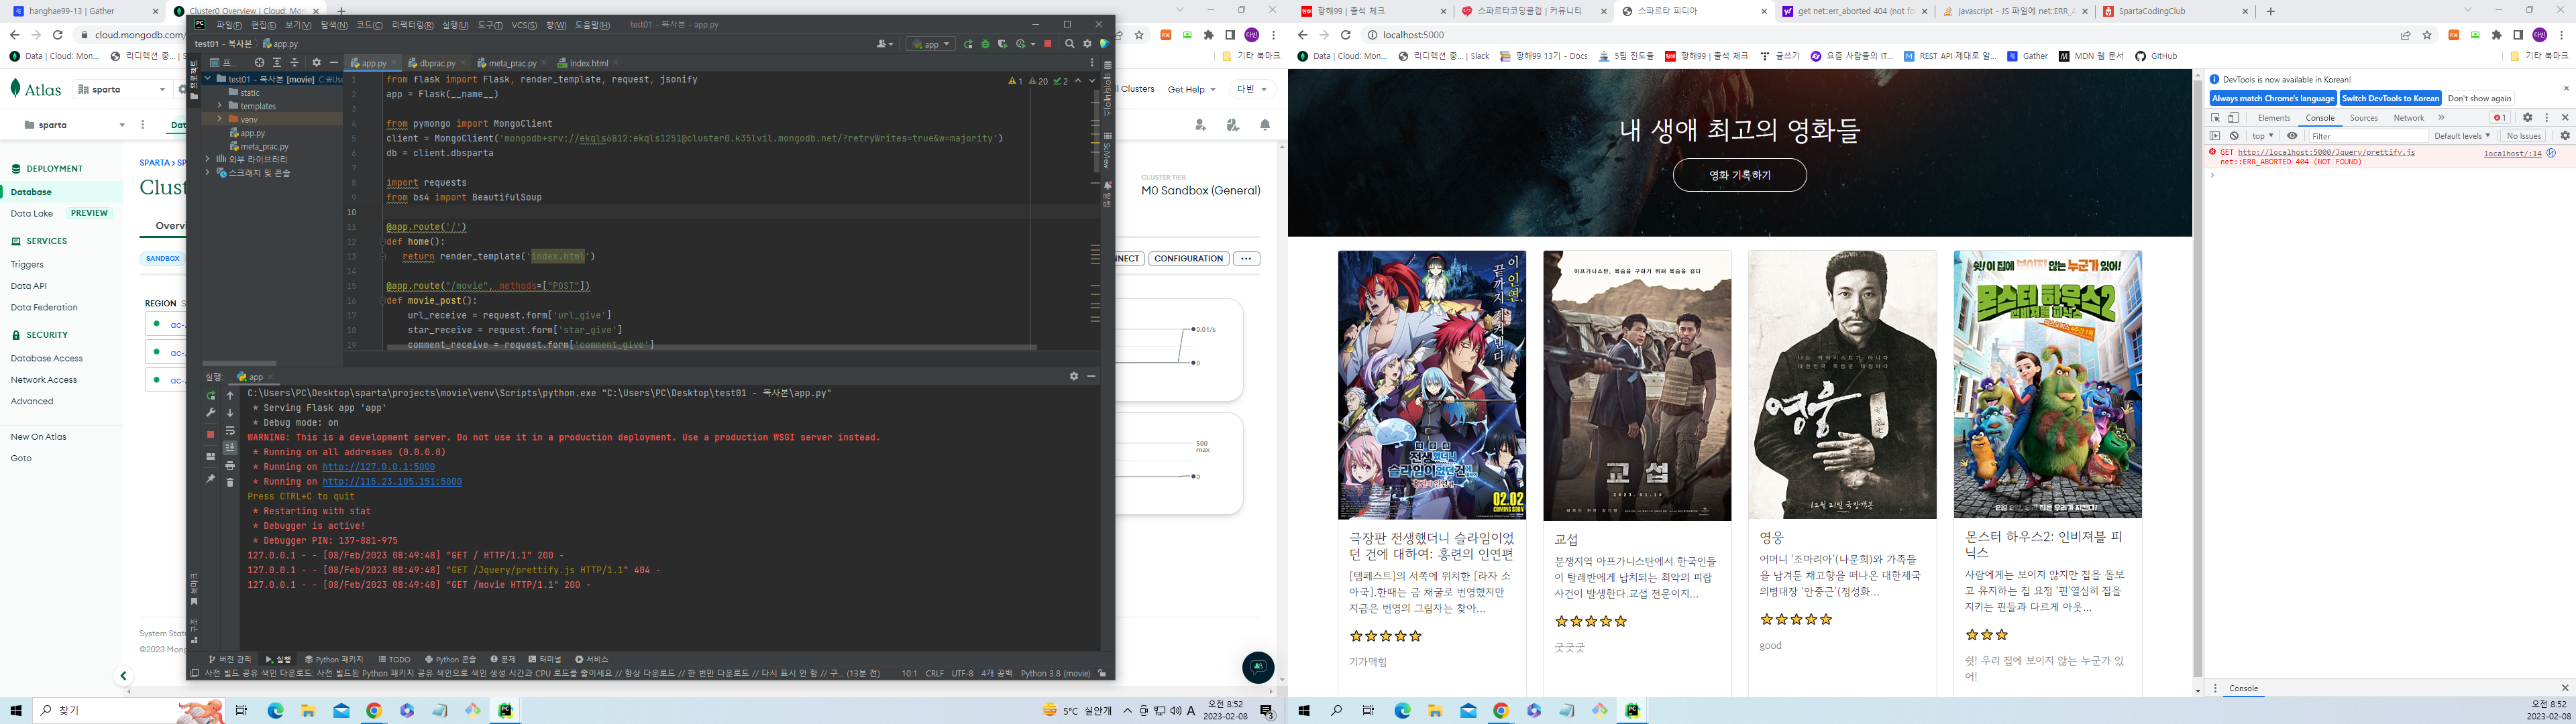The image size is (2576, 724).
Task: Toggle the device toolbar in DevTools
Action: [2233, 118]
